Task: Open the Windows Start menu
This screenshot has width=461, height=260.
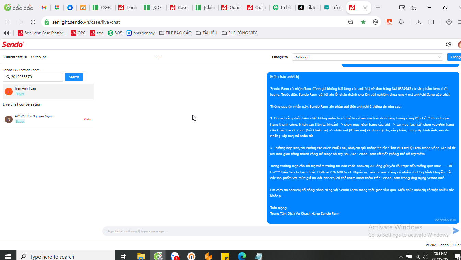Action: 8,256
